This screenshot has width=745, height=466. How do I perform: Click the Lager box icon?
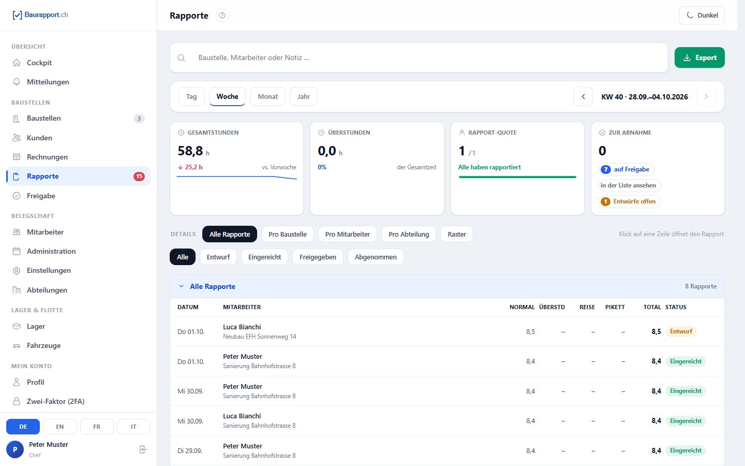tap(17, 326)
